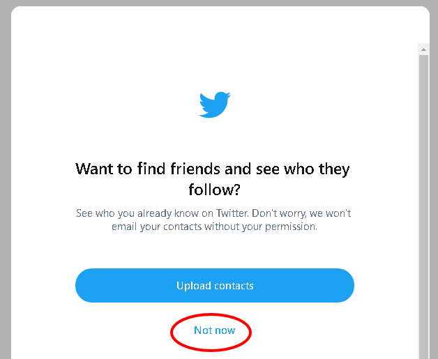Dismiss the prompt via the Not now link
Screen dimensions: 438x359
pos(215,330)
